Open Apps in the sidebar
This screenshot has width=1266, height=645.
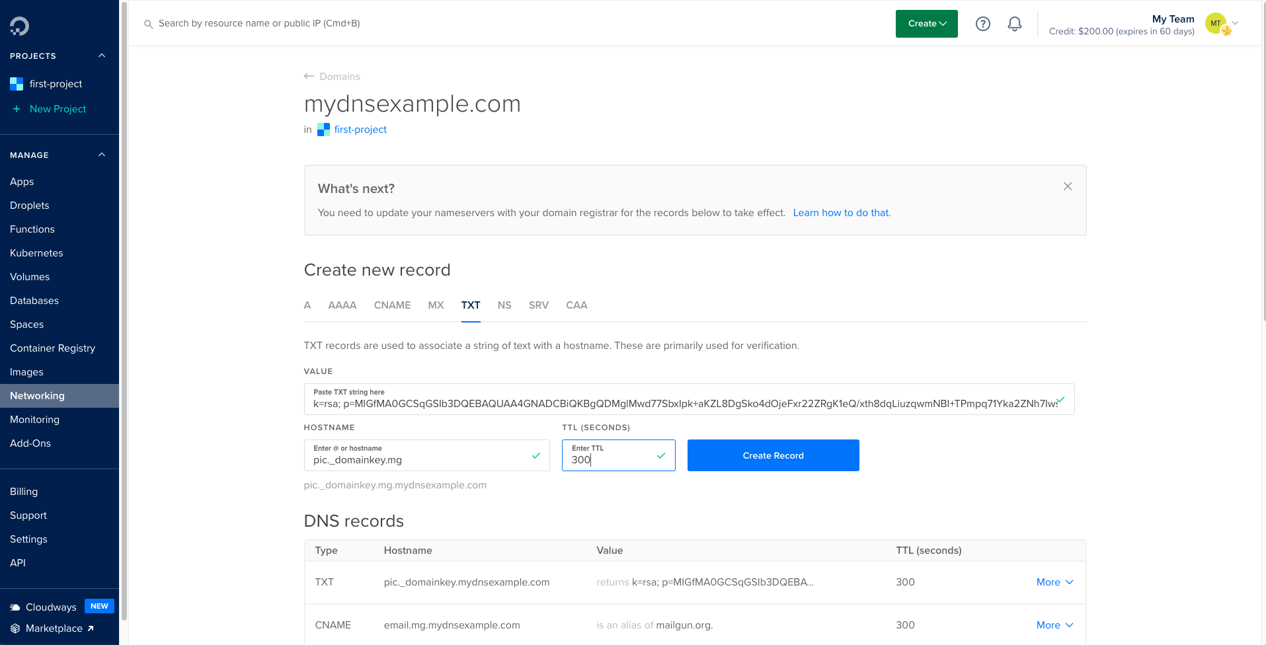[x=22, y=182]
